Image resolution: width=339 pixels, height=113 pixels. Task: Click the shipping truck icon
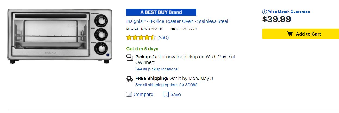pyautogui.click(x=130, y=79)
